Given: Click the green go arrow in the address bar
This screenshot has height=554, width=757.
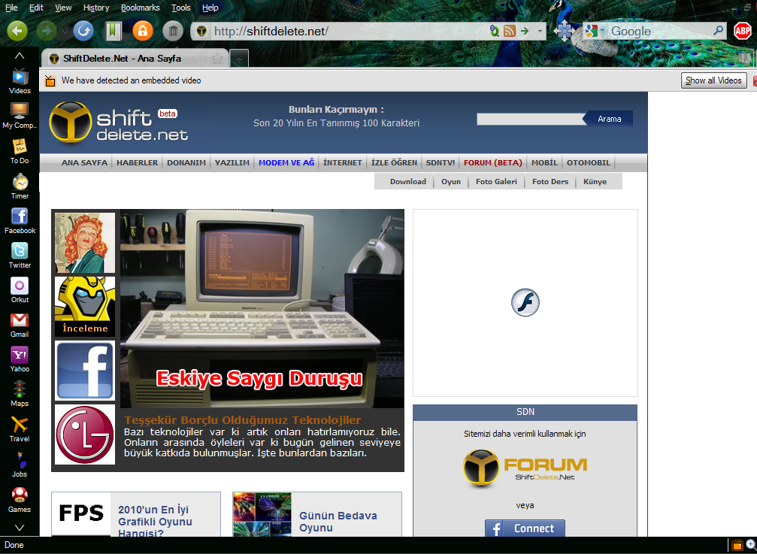Looking at the screenshot, I should pos(525,32).
